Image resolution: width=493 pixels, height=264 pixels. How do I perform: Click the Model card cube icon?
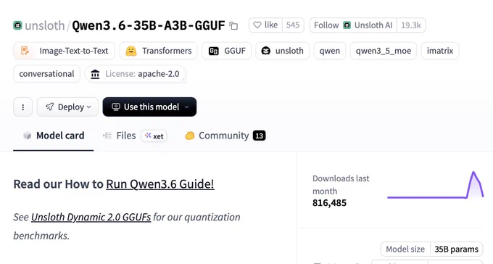(28, 136)
